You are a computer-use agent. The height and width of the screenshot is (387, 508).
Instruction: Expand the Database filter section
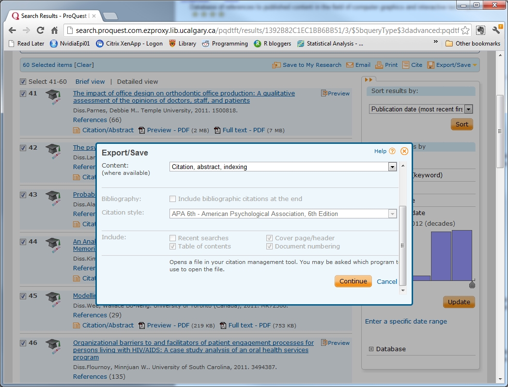point(371,349)
